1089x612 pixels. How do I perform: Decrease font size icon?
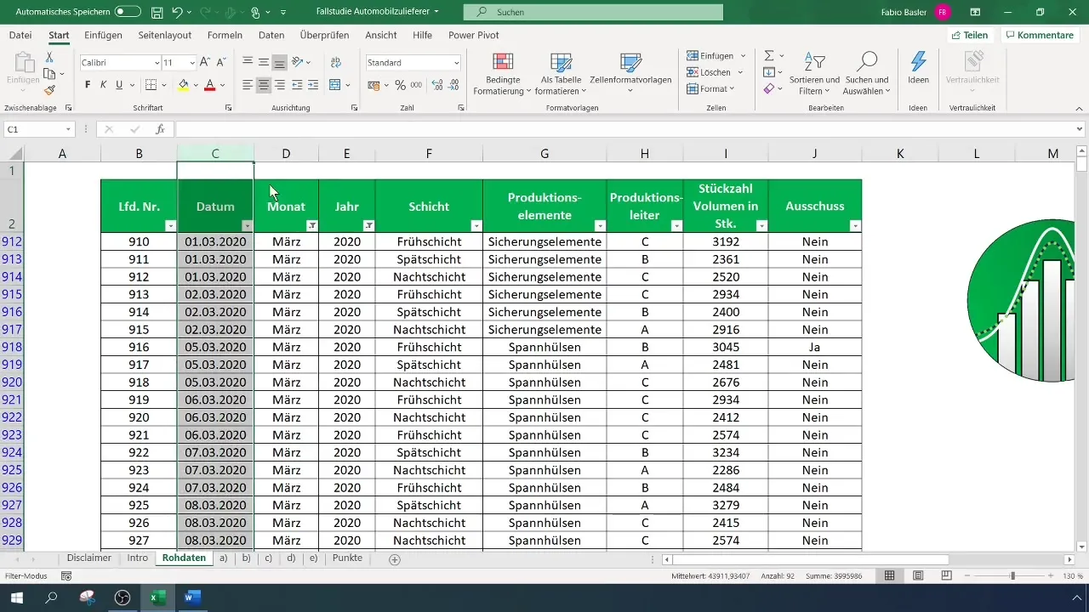(x=221, y=63)
